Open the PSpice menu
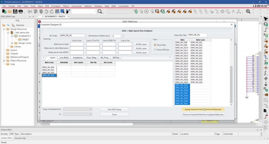This screenshot has height=144, width=269. point(66,6)
